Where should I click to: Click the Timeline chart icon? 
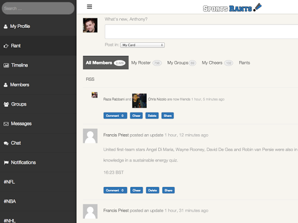click(x=6, y=66)
